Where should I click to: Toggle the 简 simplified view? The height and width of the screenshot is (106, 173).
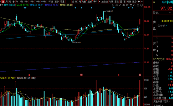80,1
